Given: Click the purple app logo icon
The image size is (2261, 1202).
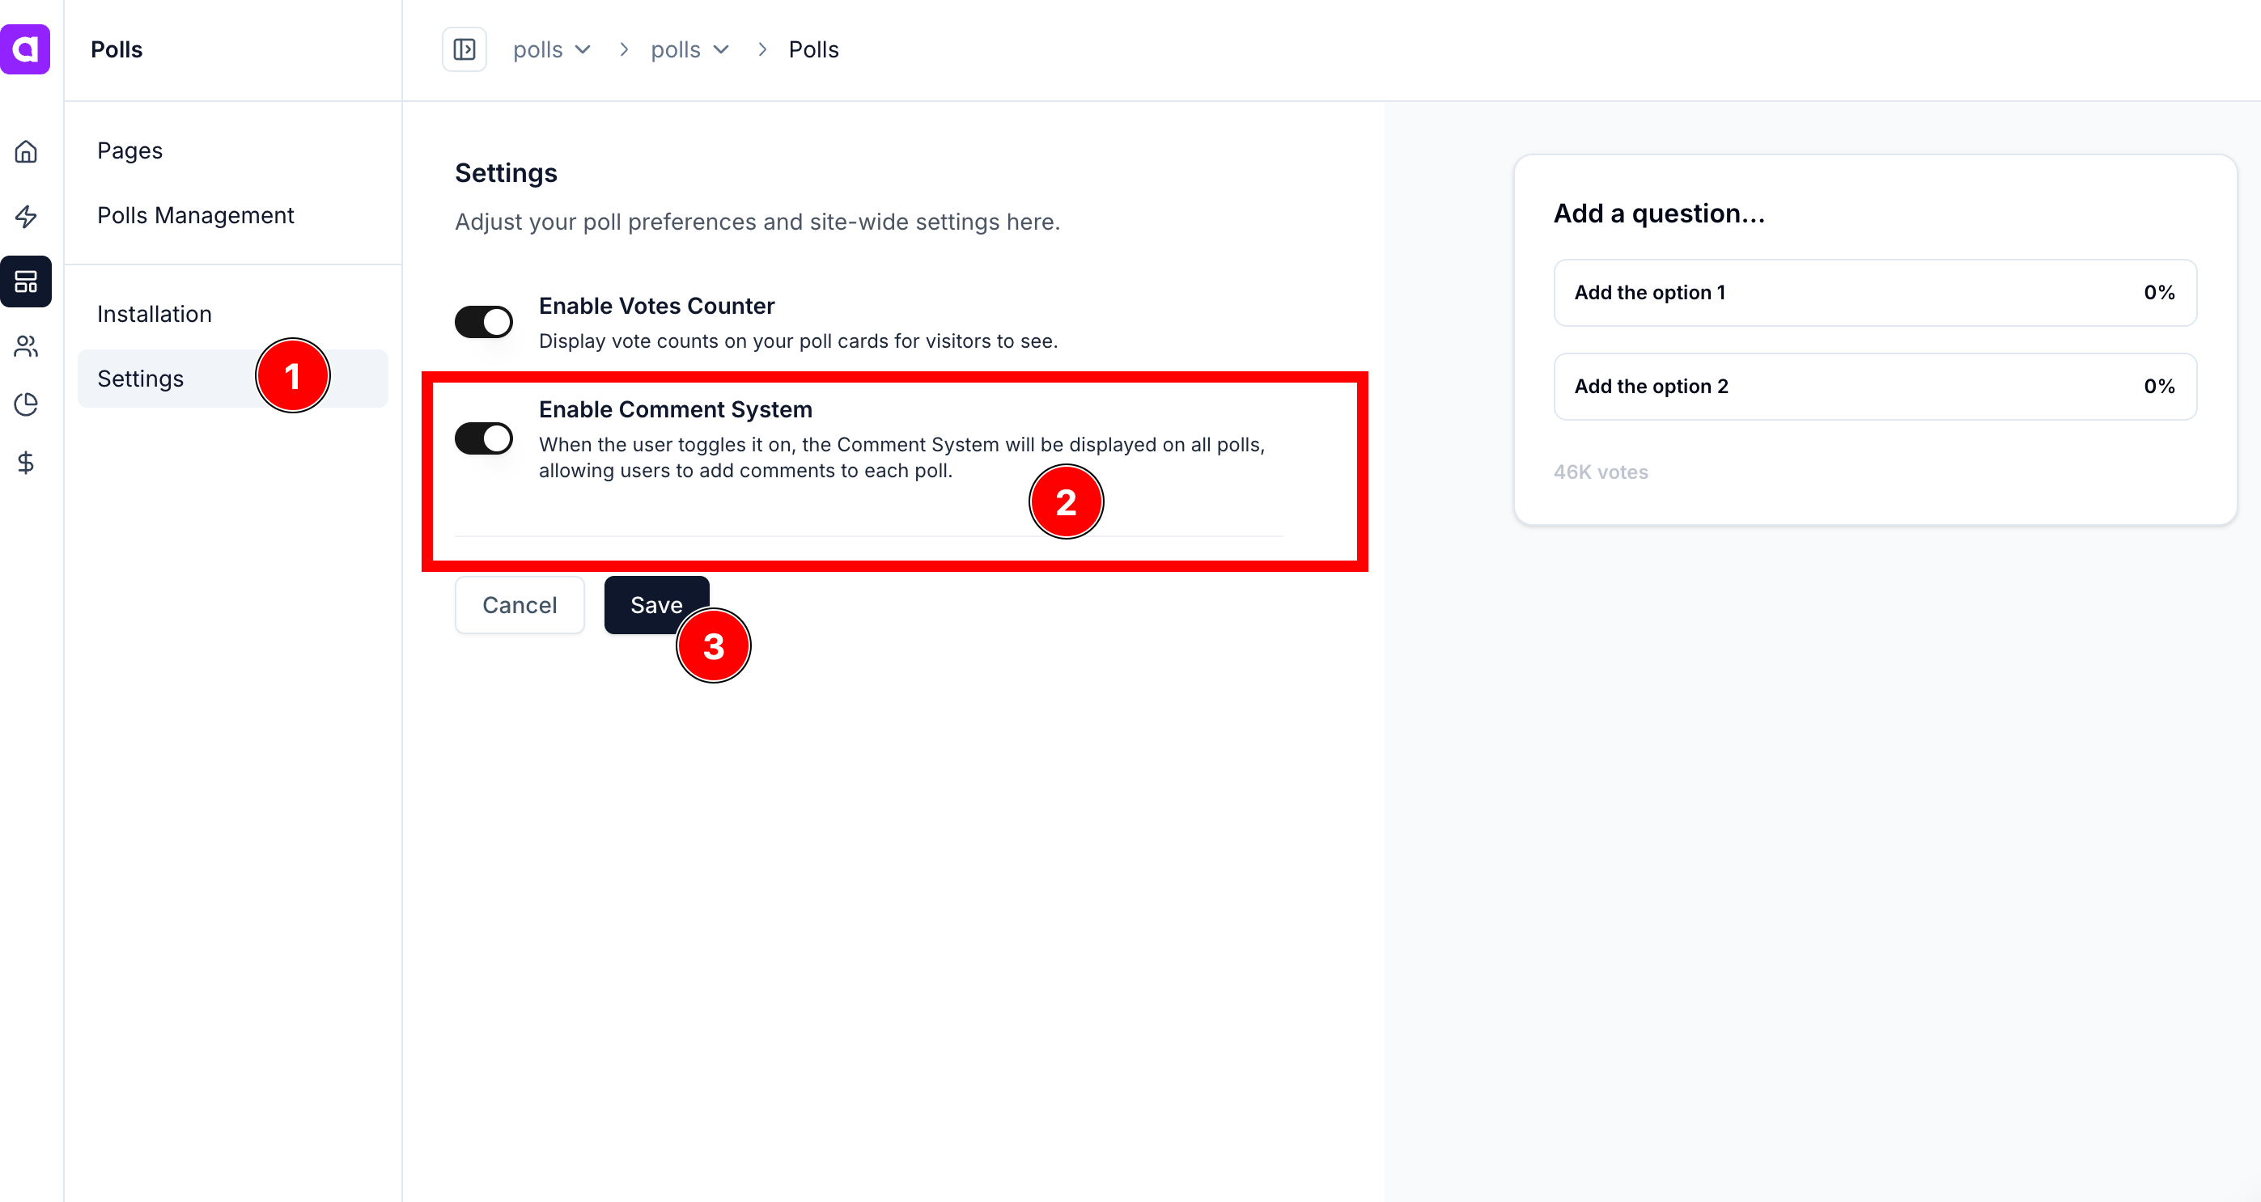Looking at the screenshot, I should pyautogui.click(x=25, y=49).
